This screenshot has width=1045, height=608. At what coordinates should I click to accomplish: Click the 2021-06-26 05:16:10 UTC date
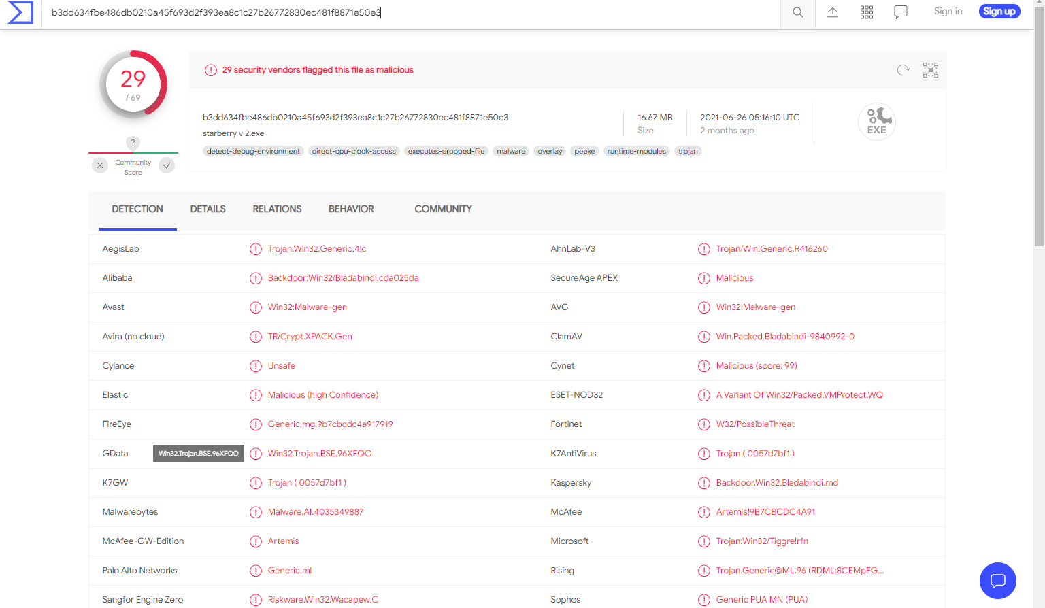click(x=750, y=118)
